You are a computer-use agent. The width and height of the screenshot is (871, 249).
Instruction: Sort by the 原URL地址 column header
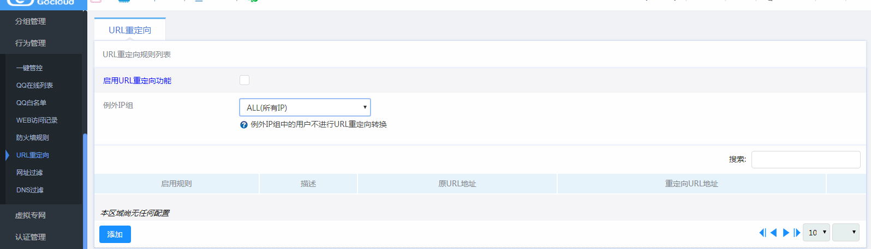457,184
